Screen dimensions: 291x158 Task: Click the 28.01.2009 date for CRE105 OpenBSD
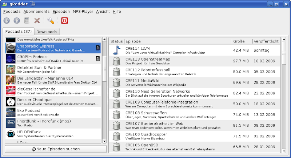(x=264, y=147)
